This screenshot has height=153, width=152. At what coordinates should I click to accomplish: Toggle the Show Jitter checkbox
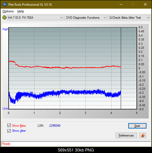pos(9,131)
